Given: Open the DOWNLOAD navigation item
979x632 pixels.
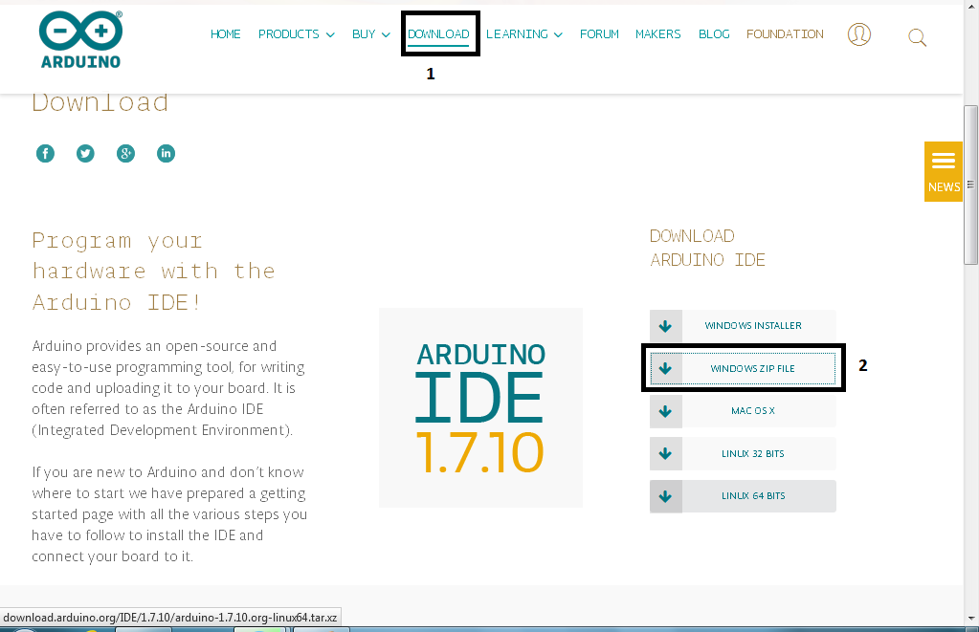Looking at the screenshot, I should [x=438, y=34].
